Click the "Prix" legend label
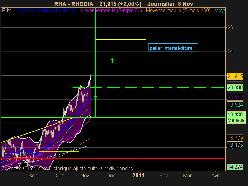Screen dimensions: 248x186 [6, 11]
